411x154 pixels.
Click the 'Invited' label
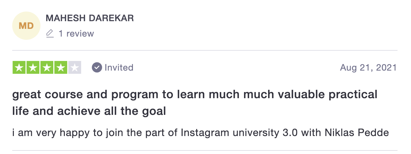(119, 68)
